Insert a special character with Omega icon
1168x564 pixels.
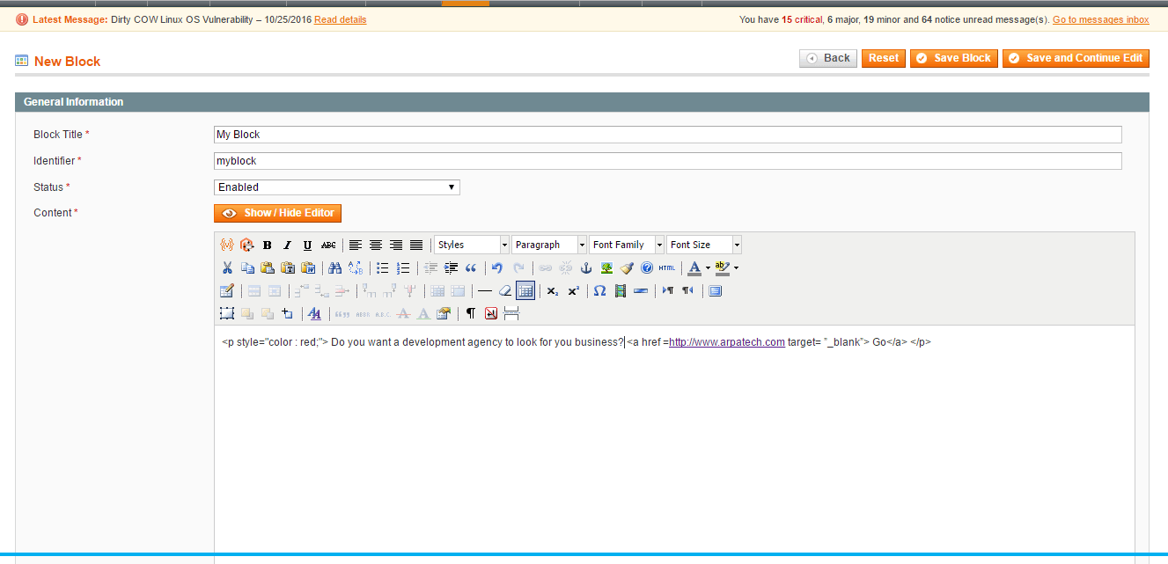point(599,291)
